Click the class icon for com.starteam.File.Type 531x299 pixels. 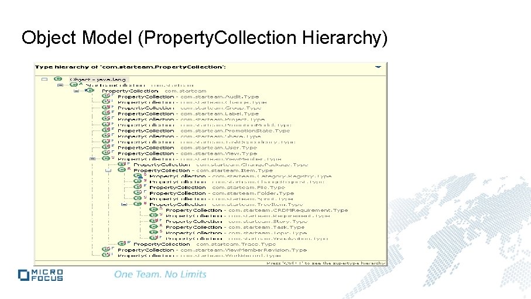[138, 187]
